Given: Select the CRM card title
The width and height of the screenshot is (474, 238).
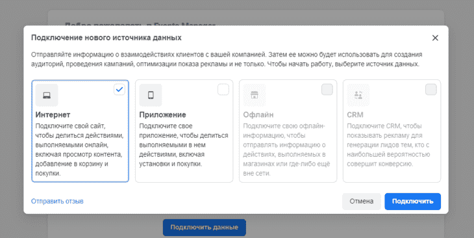Looking at the screenshot, I should click(355, 114).
